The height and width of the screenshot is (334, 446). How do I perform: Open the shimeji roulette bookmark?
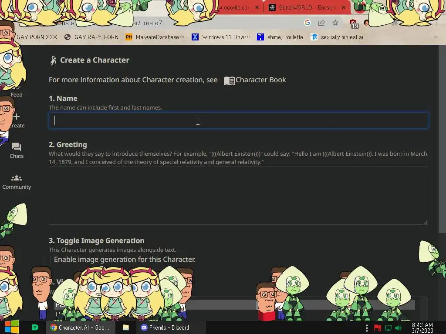[x=280, y=37]
